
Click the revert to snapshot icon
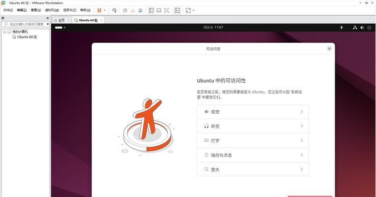(x=133, y=10)
